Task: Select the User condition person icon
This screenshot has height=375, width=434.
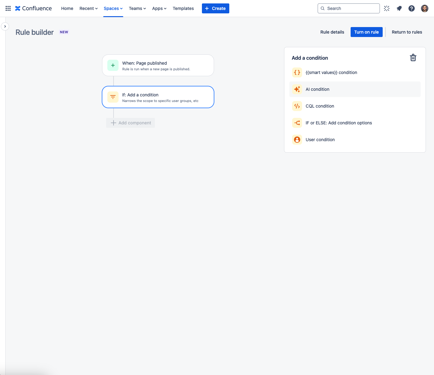Action: point(297,140)
